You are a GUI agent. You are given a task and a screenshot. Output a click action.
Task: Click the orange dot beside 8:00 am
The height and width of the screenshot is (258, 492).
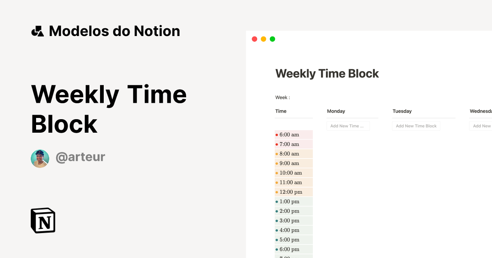pyautogui.click(x=277, y=154)
